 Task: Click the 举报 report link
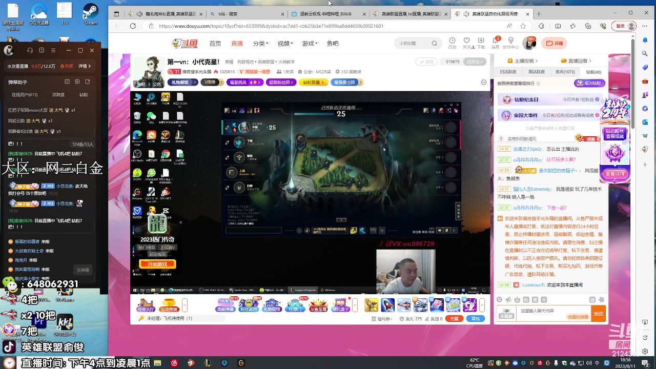pos(229,62)
